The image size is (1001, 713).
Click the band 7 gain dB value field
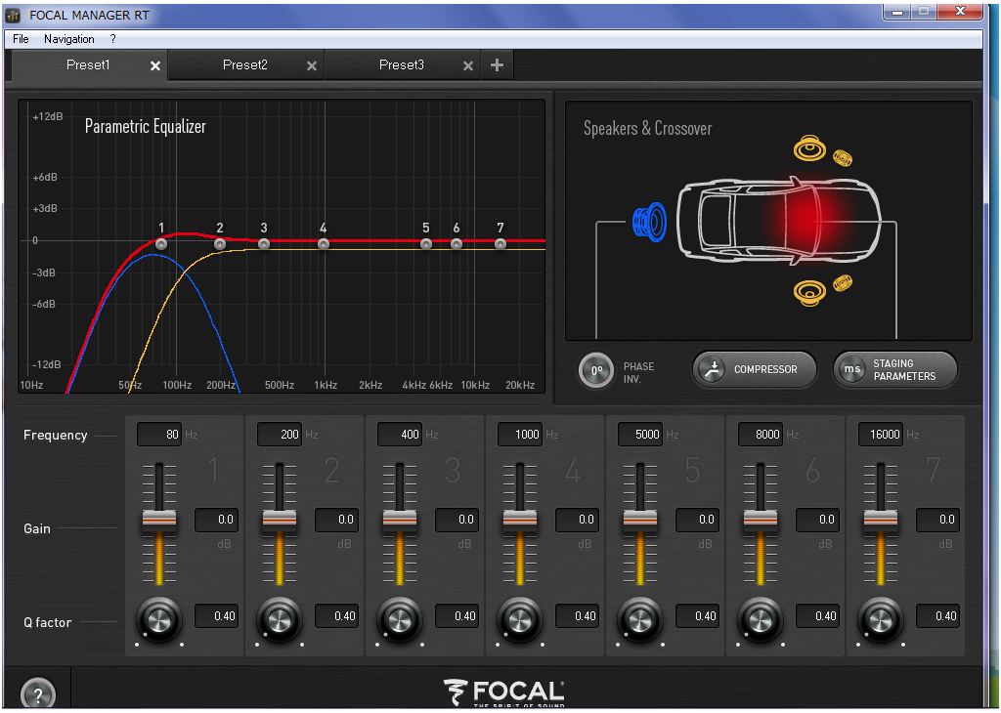937,520
